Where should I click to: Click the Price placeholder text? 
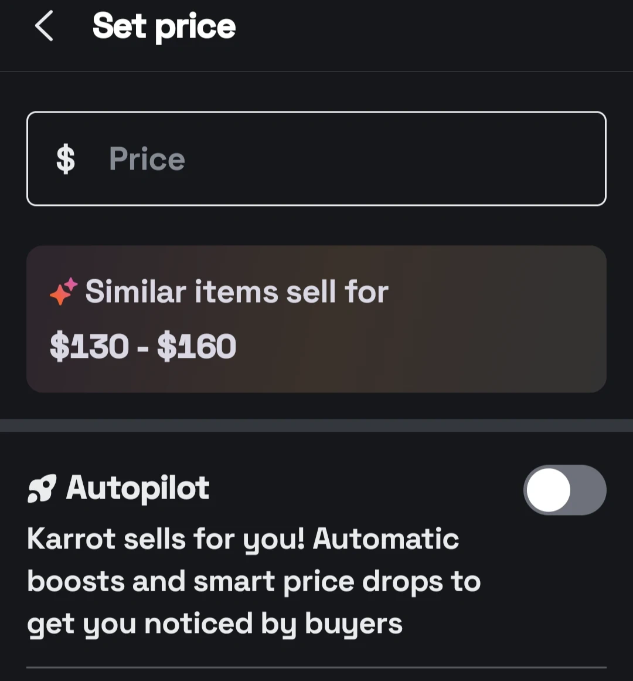pos(147,159)
